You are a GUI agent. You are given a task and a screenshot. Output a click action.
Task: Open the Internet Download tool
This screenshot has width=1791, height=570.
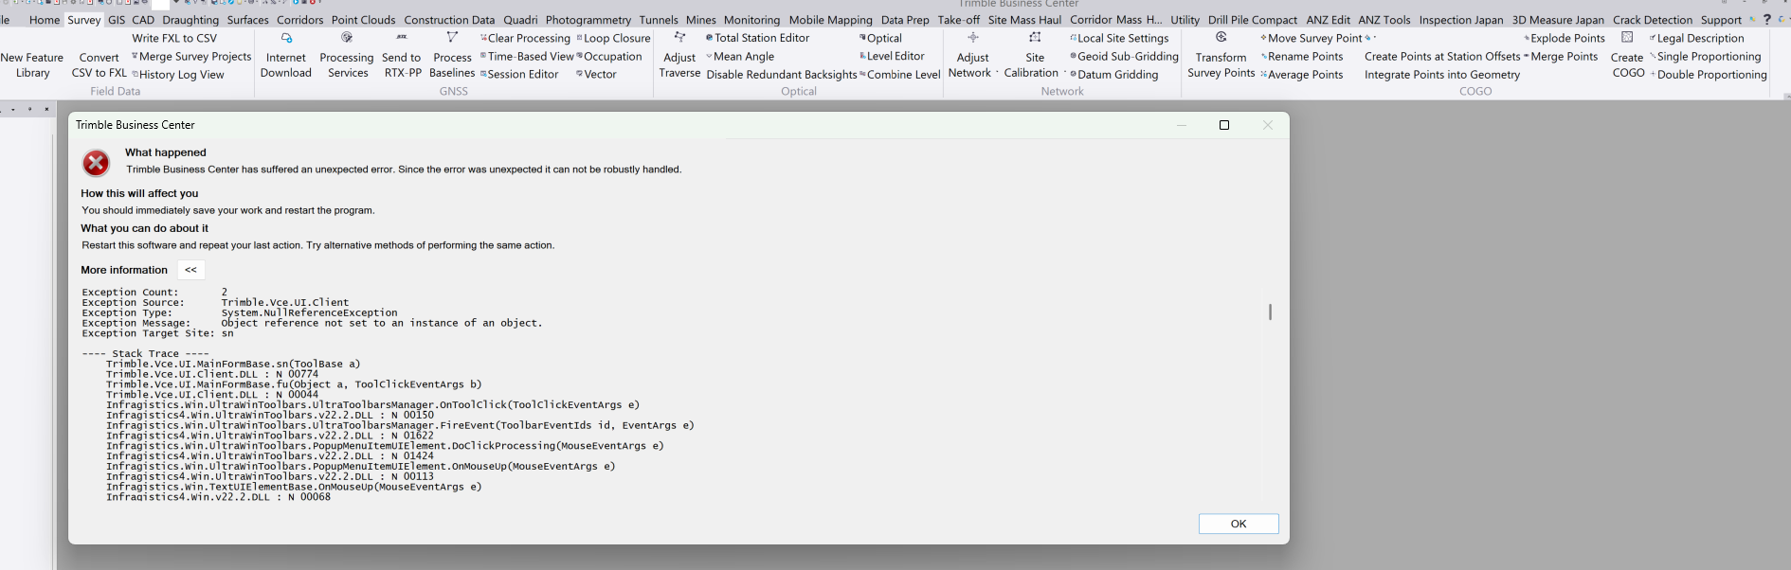coord(286,56)
